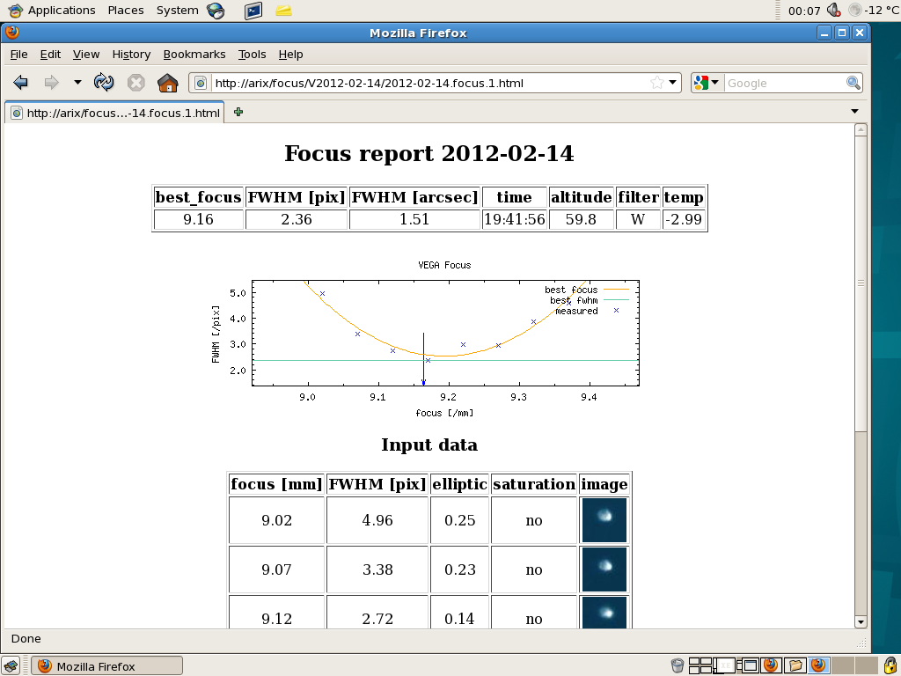
Task: Click the FWHM value 4.96 cell
Action: 377,520
